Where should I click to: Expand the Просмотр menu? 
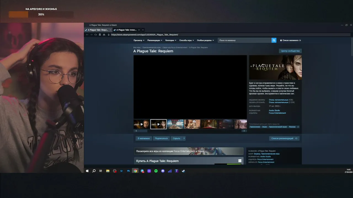tap(139, 40)
